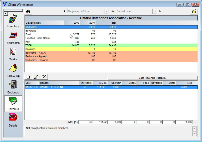Image resolution: width=202 pixels, height=142 pixels.
Task: Click the folder icon at top right
Action: coord(194,12)
